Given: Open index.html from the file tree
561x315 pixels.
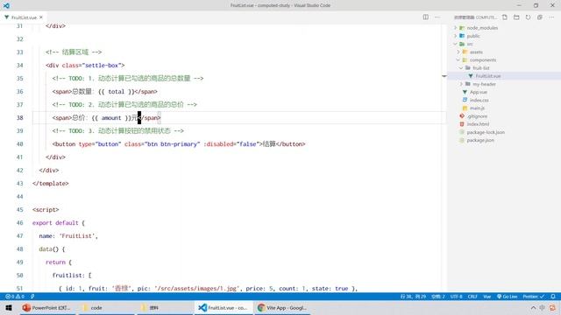Looking at the screenshot, I should (x=478, y=124).
